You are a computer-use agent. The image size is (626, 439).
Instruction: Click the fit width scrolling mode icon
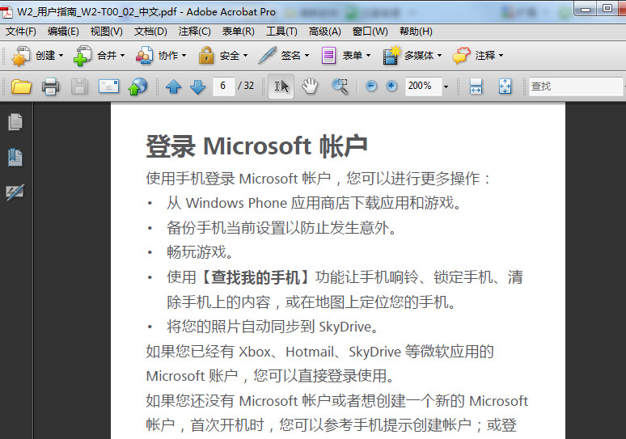tap(476, 87)
